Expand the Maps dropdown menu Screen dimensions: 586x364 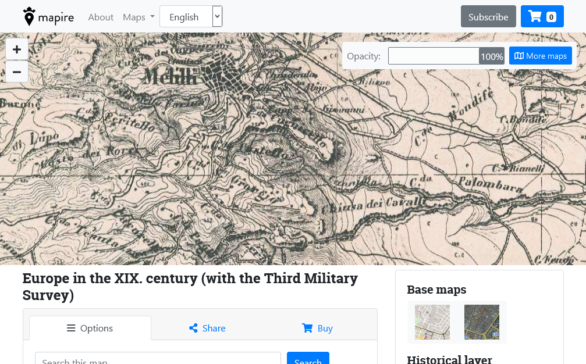138,17
